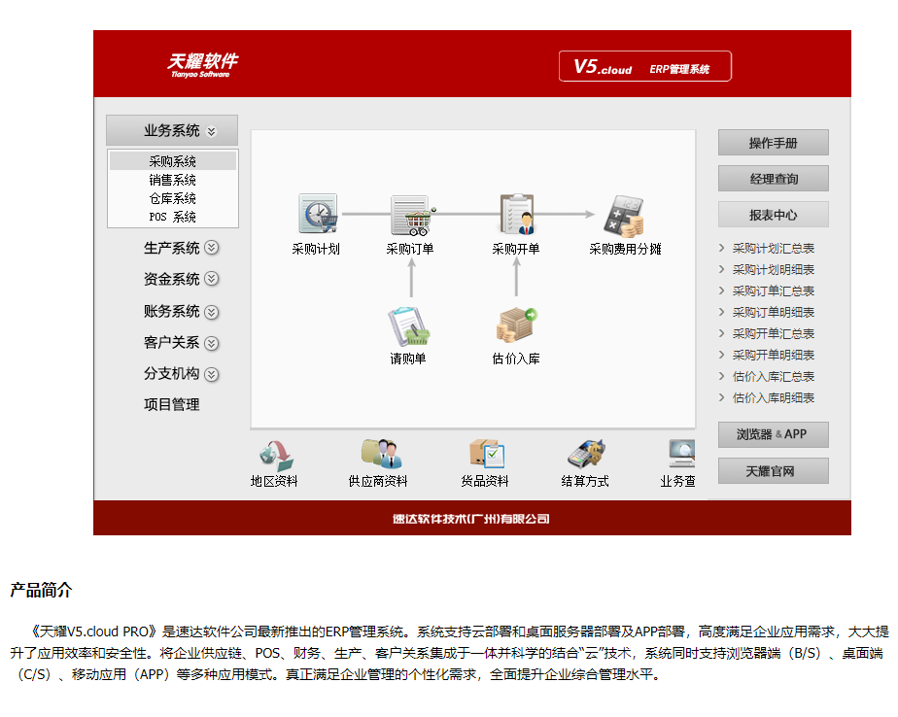Open the 采购费用分摊 calculator icon
This screenshot has width=898, height=717.
[x=624, y=217]
